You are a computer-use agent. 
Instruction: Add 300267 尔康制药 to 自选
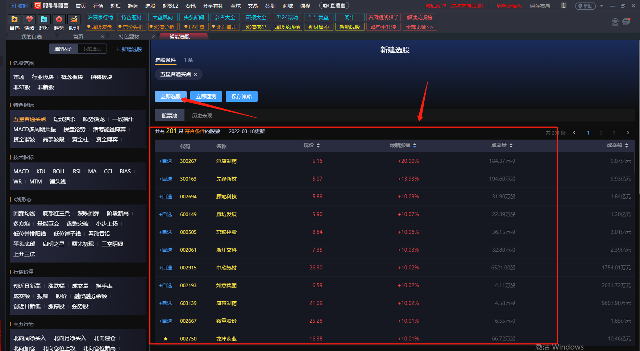(x=166, y=161)
